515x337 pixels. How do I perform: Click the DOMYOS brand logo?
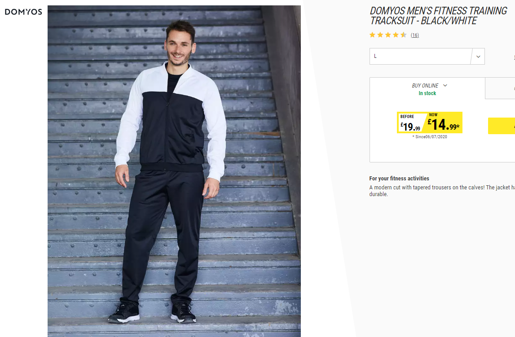(x=23, y=12)
